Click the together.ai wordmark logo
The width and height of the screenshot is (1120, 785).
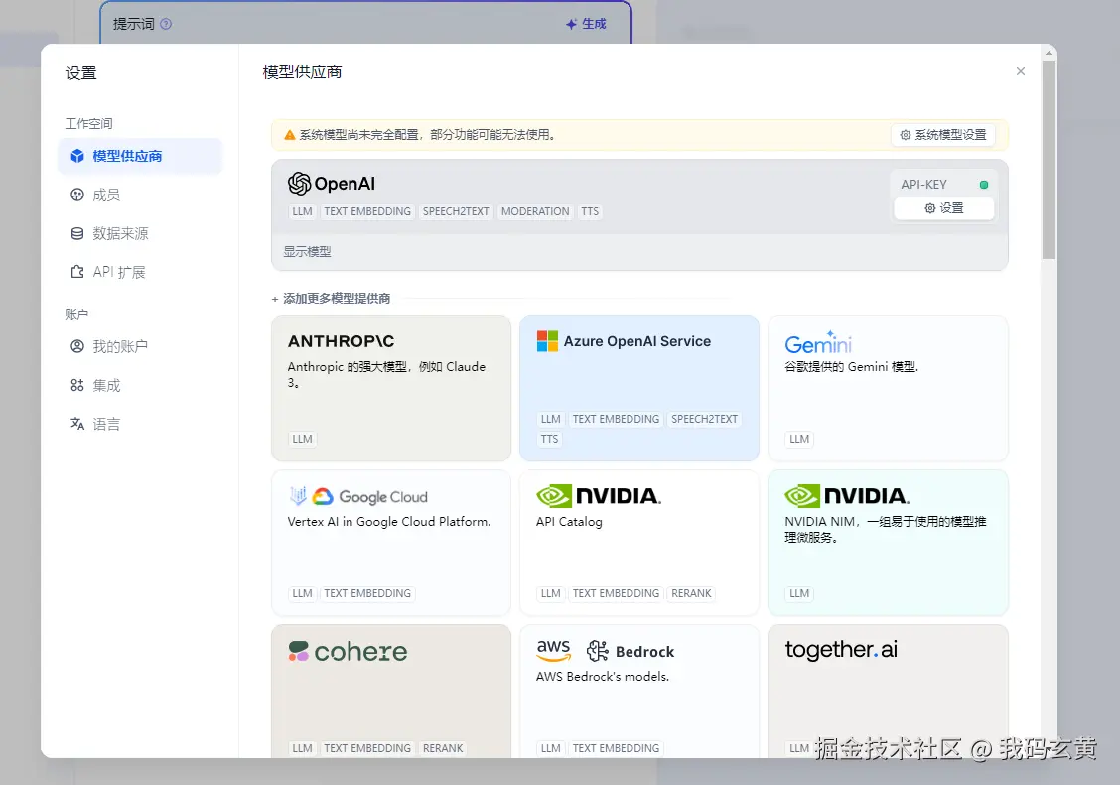[841, 649]
